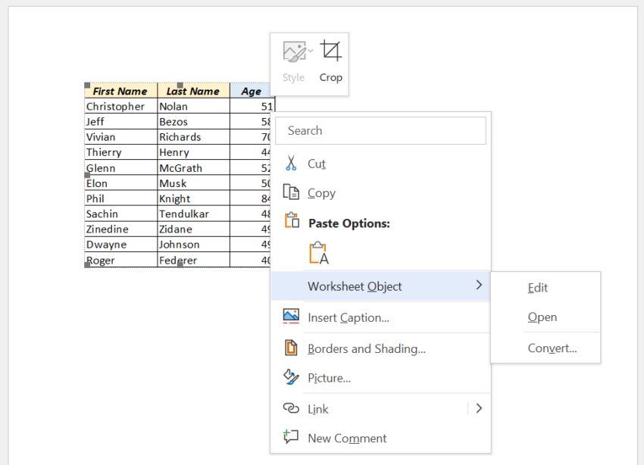Click the Copy icon
The width and height of the screenshot is (644, 465).
coord(292,192)
